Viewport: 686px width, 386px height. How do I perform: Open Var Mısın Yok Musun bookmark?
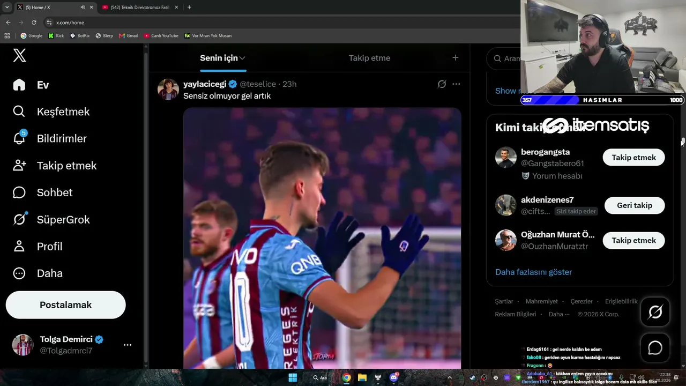point(208,36)
